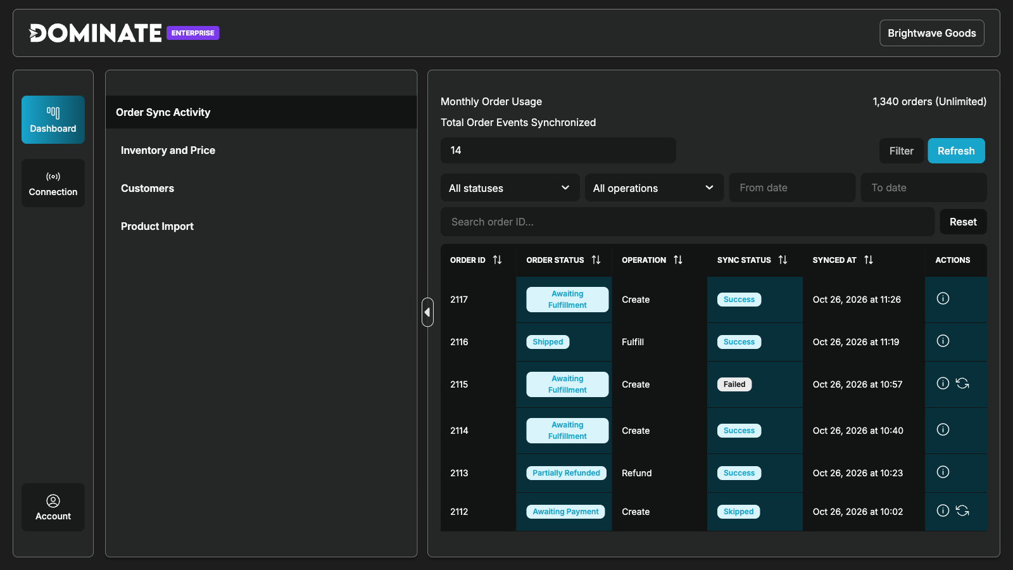Image resolution: width=1013 pixels, height=570 pixels.
Task: Open the Dashboard sidebar section
Action: [53, 120]
